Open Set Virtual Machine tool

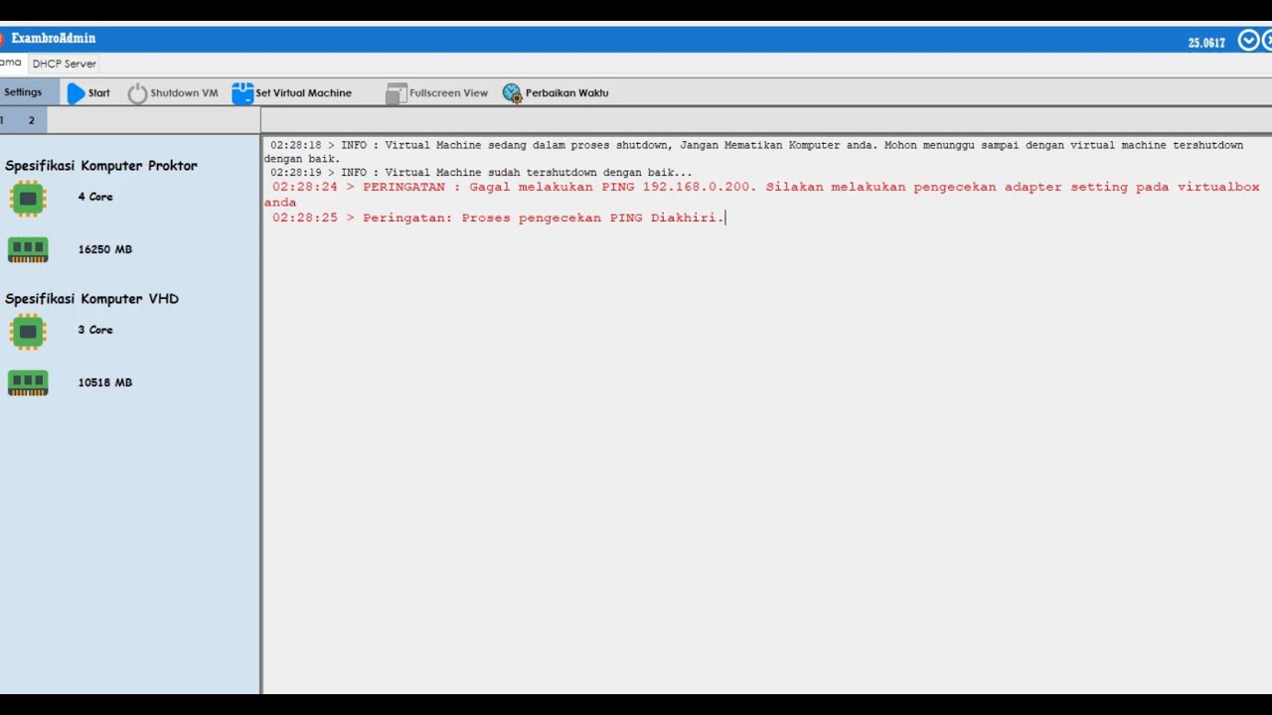click(x=291, y=93)
